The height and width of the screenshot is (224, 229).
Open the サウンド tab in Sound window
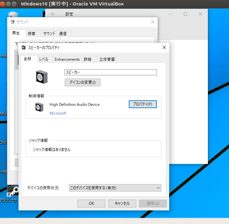[49, 33]
